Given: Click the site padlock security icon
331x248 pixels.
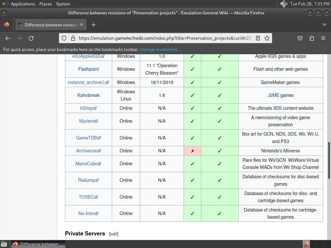Looking at the screenshot, I should (x=73, y=38).
